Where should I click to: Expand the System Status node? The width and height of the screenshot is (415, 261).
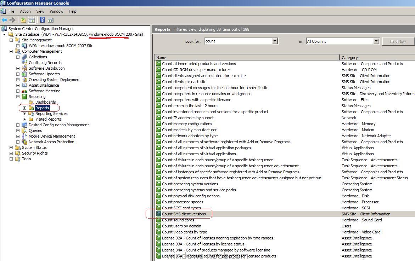[x=11, y=147]
